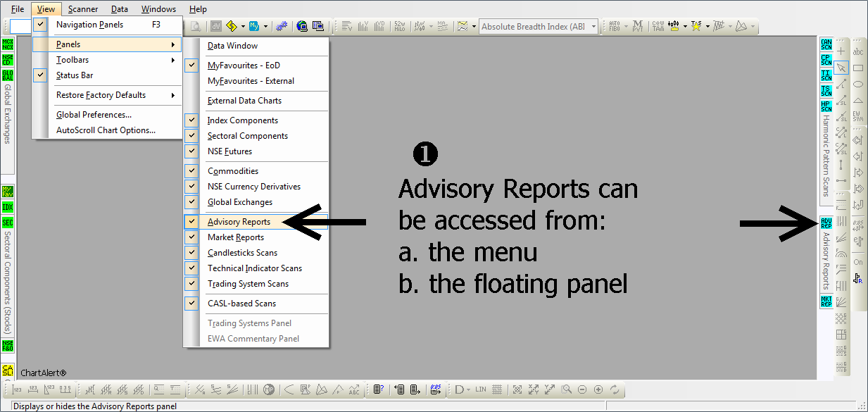This screenshot has height=412, width=868.
Task: Click the symbol input box in toolbar
Action: (x=21, y=26)
